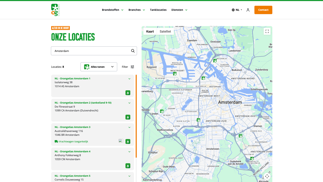The width and height of the screenshot is (323, 182).
Task: Click the Amsterdam search field
Action: (94, 51)
